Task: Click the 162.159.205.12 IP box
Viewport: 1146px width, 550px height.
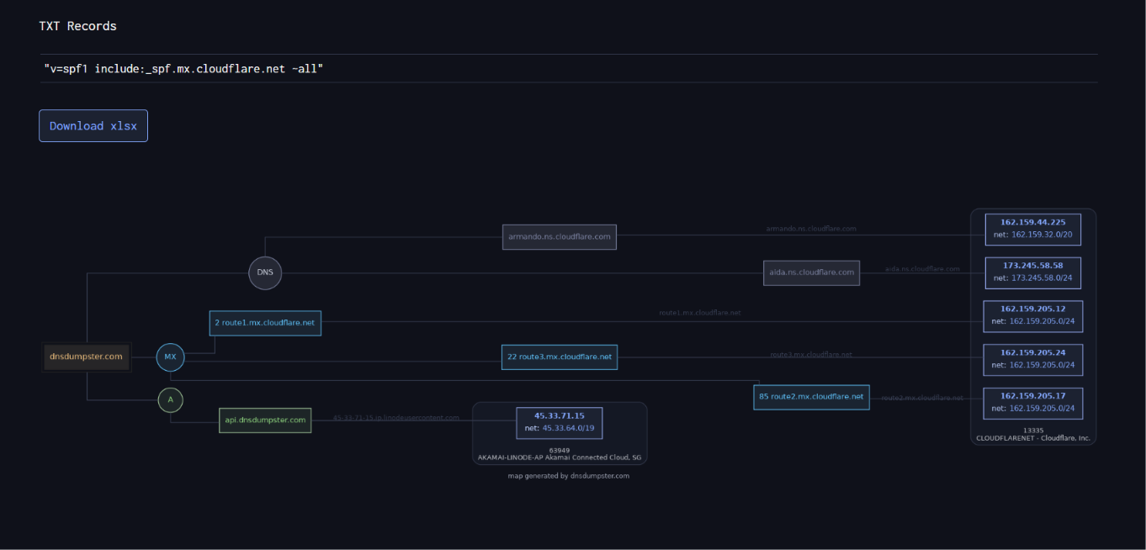Action: coord(1032,316)
